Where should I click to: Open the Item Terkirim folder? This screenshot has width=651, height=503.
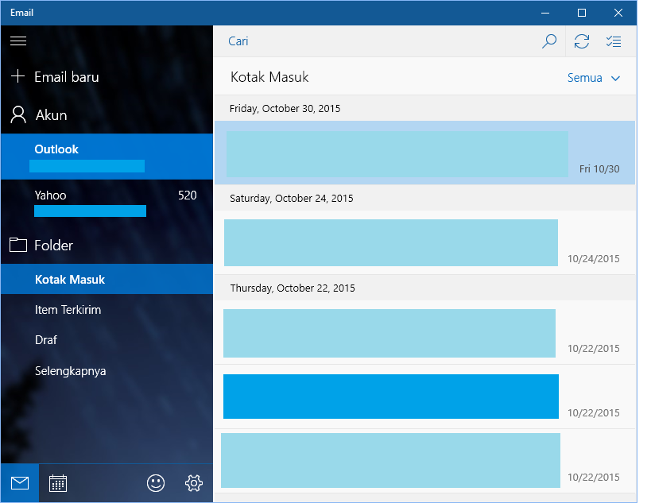click(68, 310)
